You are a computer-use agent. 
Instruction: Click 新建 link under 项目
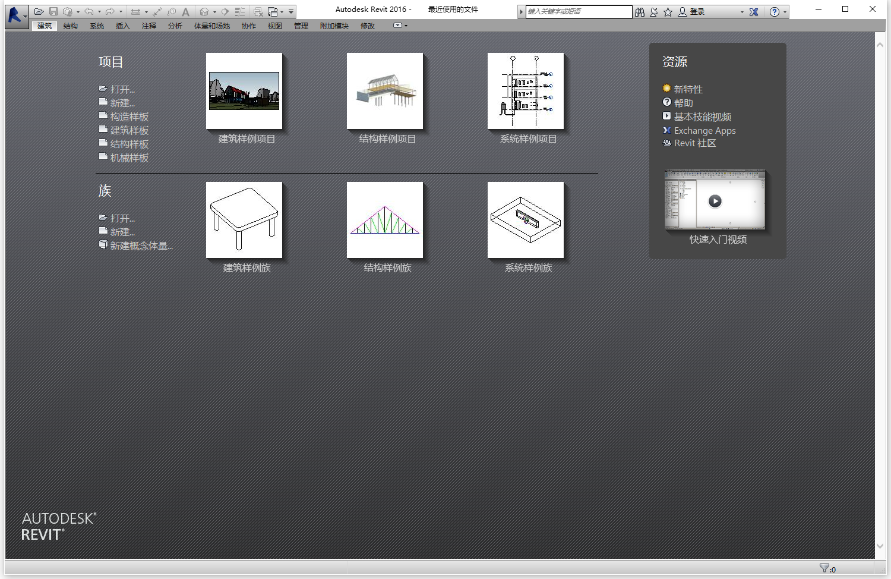tap(122, 103)
